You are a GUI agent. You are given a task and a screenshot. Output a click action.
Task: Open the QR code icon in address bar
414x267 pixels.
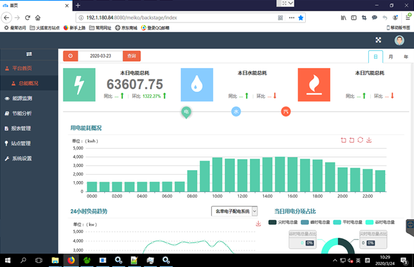tap(281, 17)
